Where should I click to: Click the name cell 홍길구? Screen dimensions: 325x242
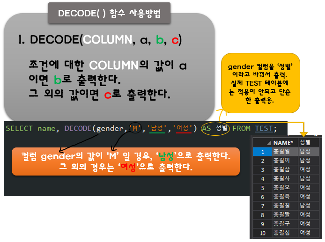pyautogui.click(x=285, y=224)
